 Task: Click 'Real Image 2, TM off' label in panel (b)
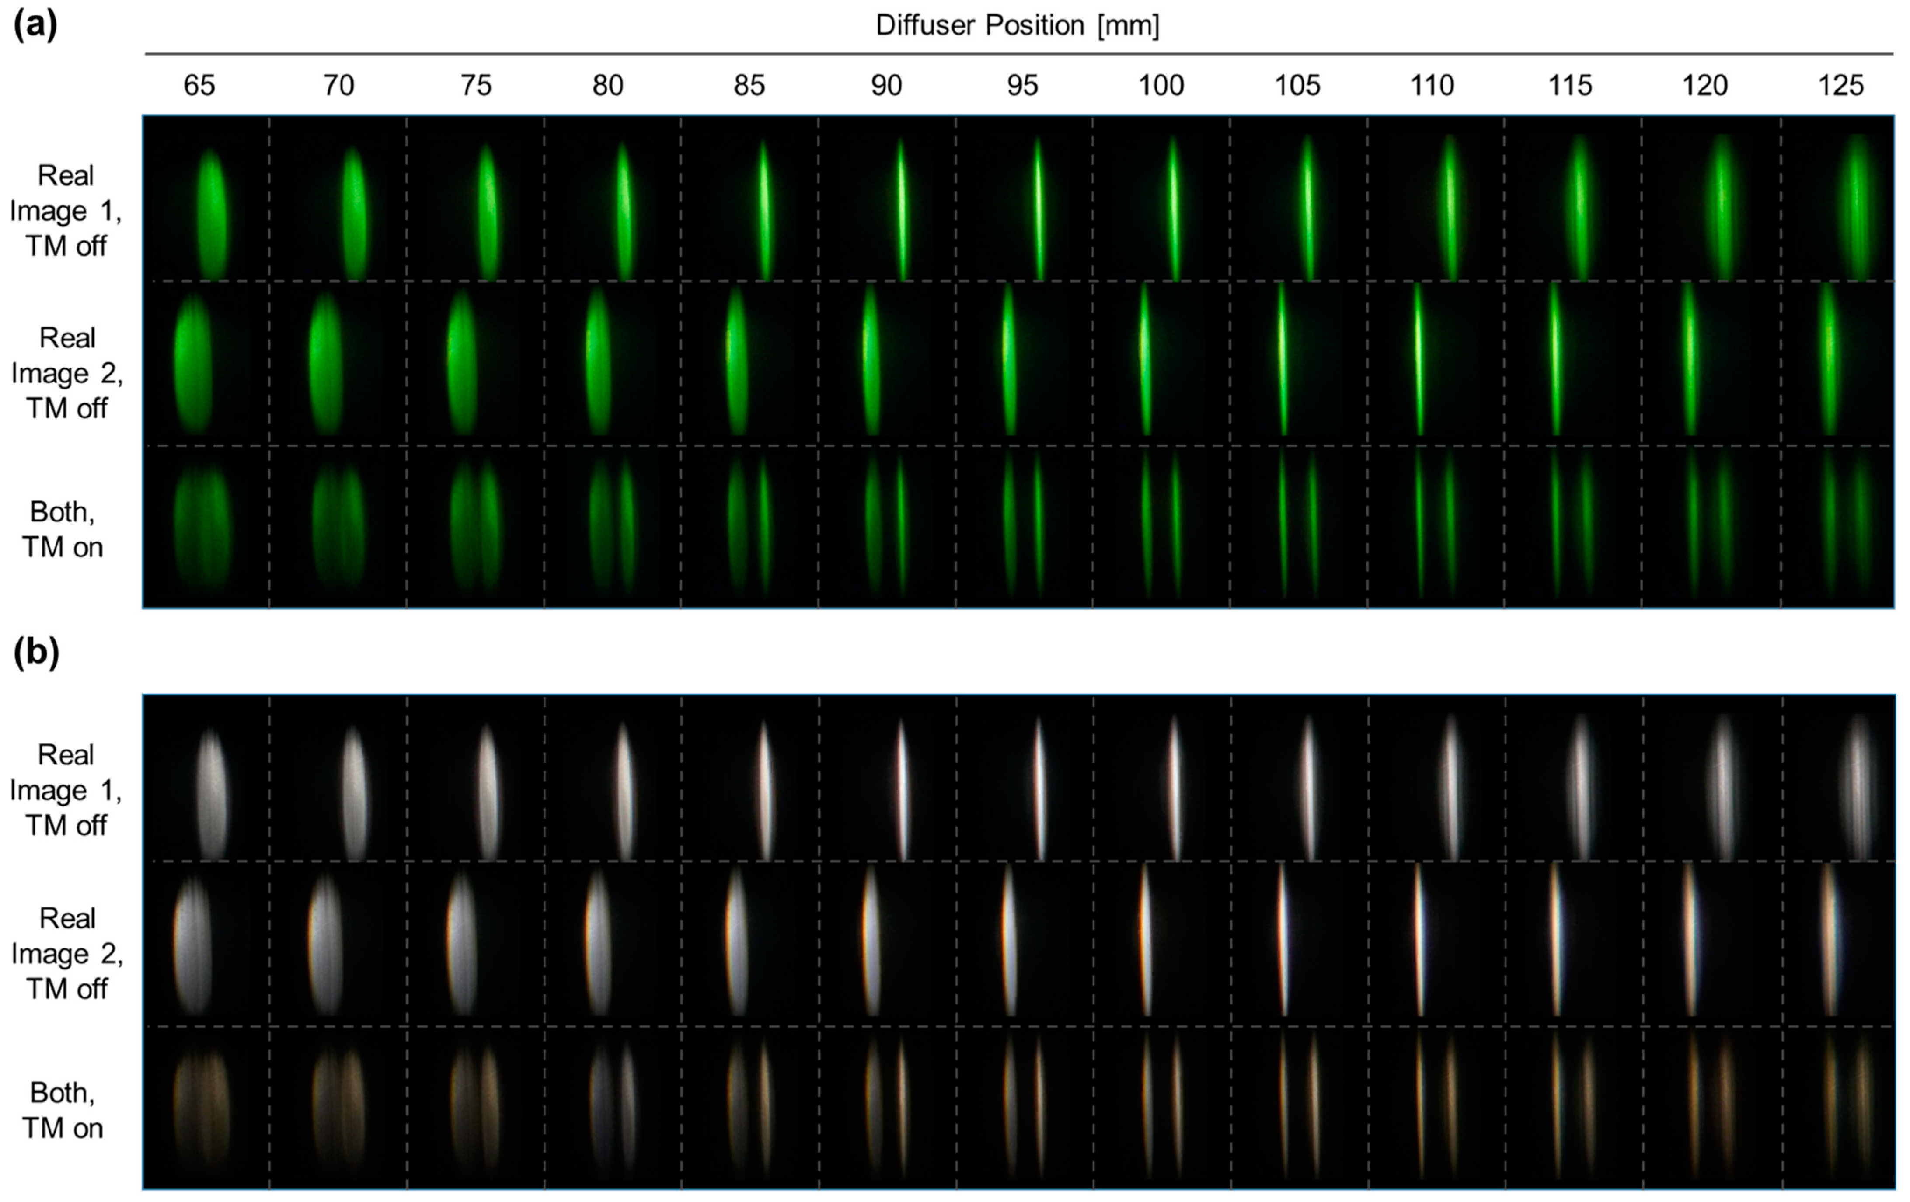pos(66,954)
